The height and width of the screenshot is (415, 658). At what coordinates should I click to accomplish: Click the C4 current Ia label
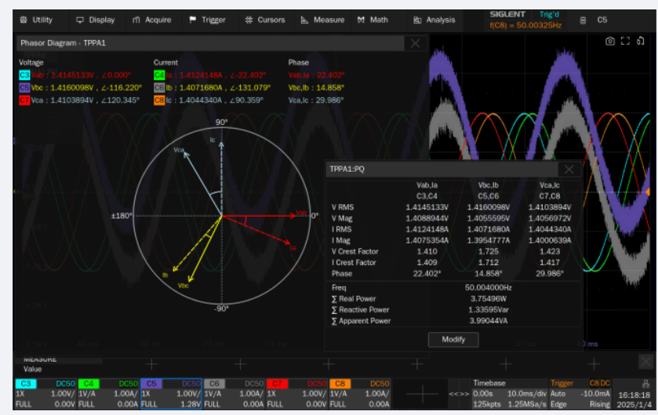coord(159,75)
